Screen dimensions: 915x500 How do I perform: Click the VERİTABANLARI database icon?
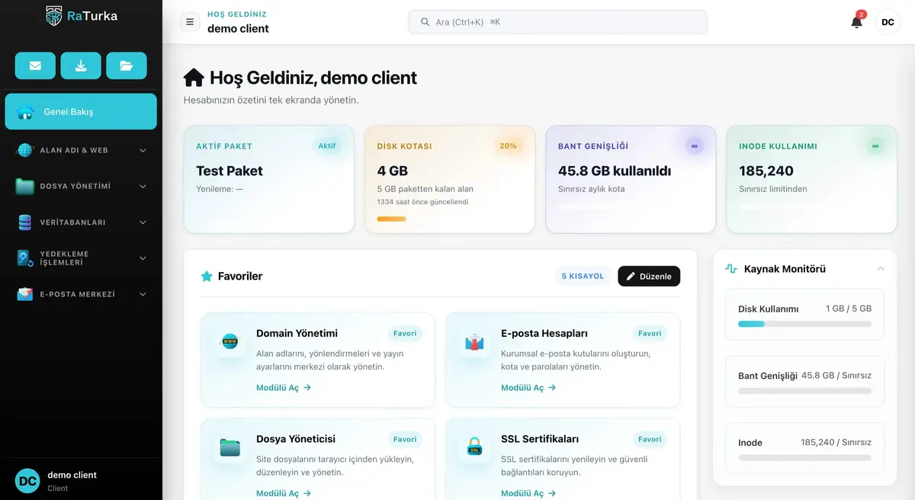coord(25,222)
